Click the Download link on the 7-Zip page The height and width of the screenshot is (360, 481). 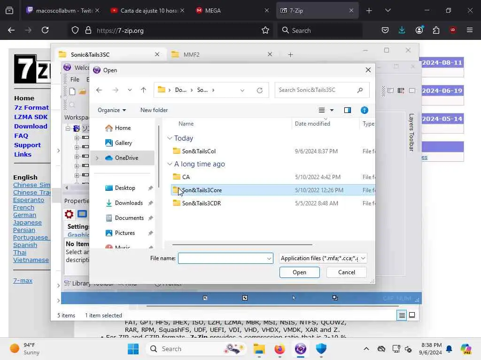(x=31, y=126)
